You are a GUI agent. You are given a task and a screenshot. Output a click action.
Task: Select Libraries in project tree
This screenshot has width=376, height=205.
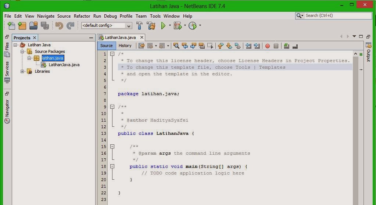[42, 71]
